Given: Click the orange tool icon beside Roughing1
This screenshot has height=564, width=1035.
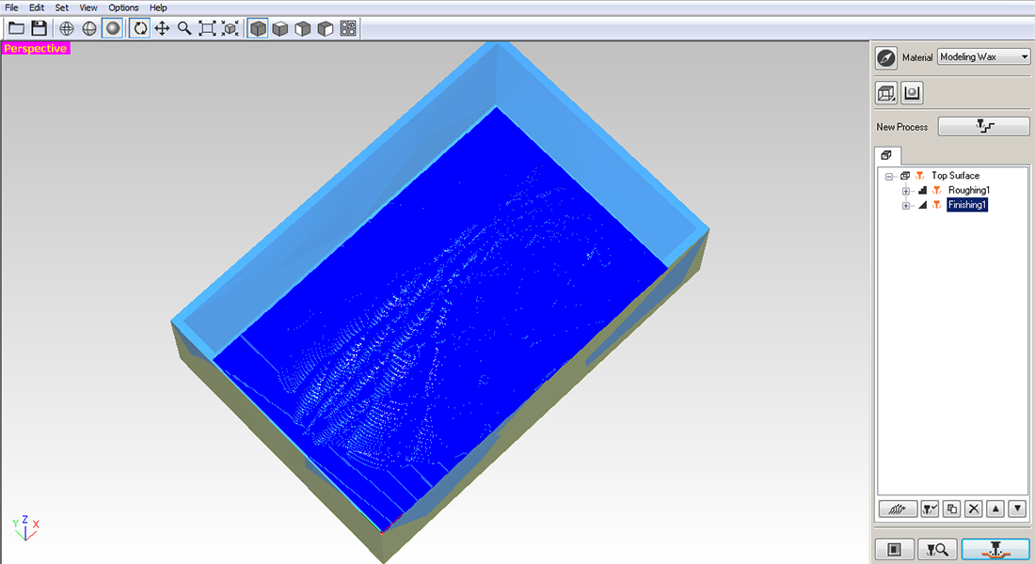Looking at the screenshot, I should tap(936, 190).
